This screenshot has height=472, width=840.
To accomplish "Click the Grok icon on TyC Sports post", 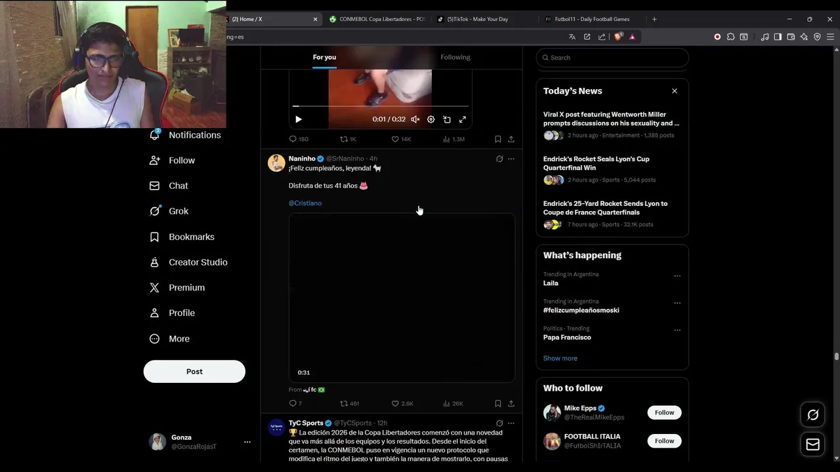I will (499, 423).
